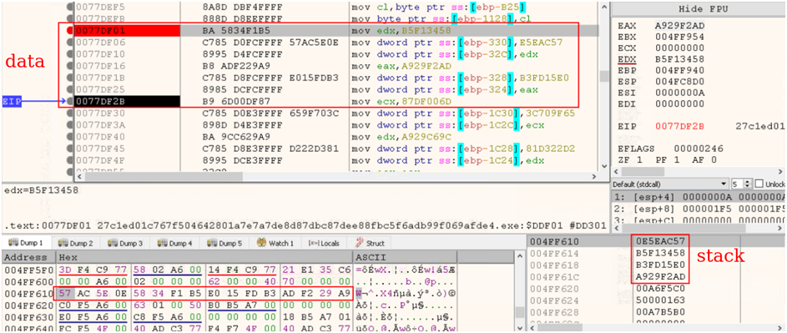Switch to the Dump 5 tab
Image resolution: width=787 pixels, height=333 pixels.
224,243
